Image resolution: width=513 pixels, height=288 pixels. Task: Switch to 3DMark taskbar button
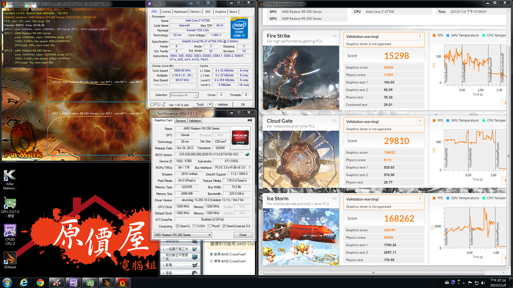[107, 283]
